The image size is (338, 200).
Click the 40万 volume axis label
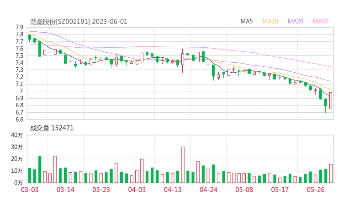17,135
